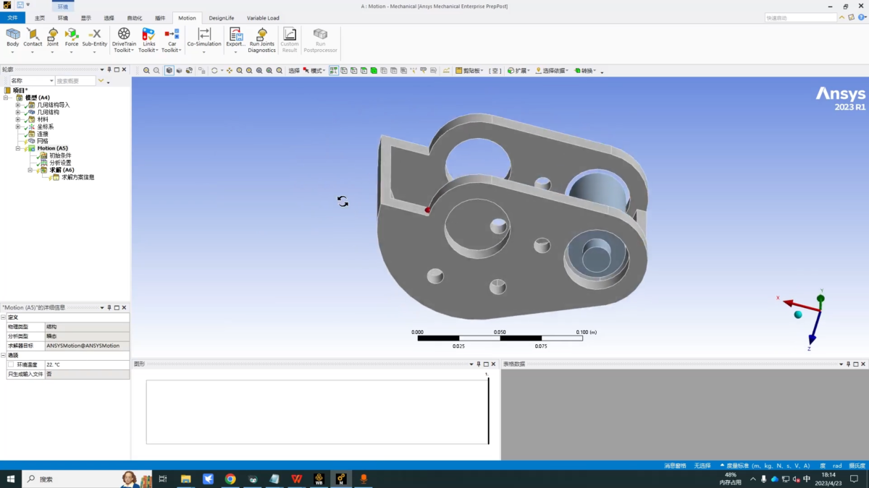The width and height of the screenshot is (869, 488).
Task: Collapse the 定义 section in details
Action: tap(3, 317)
